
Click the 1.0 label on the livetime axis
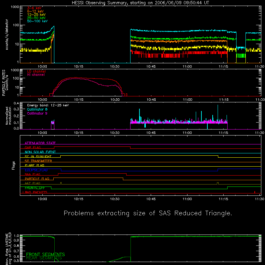(16, 236)
